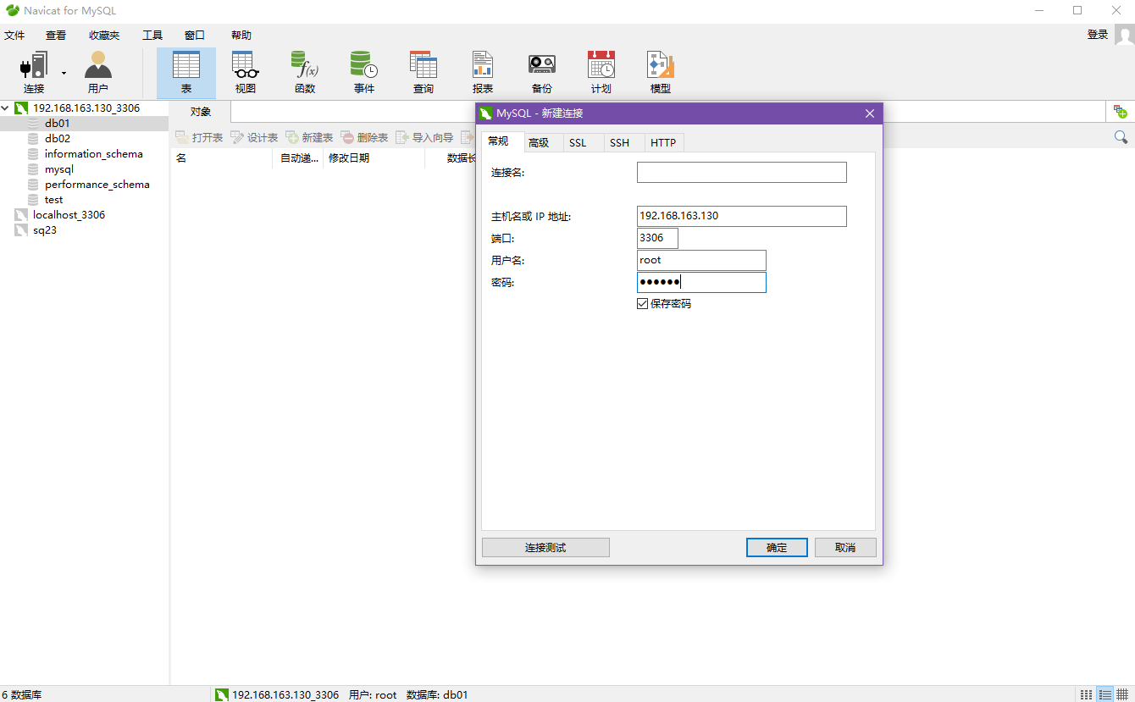Sort by the 修改日期 column header
The width and height of the screenshot is (1135, 702).
(x=374, y=158)
